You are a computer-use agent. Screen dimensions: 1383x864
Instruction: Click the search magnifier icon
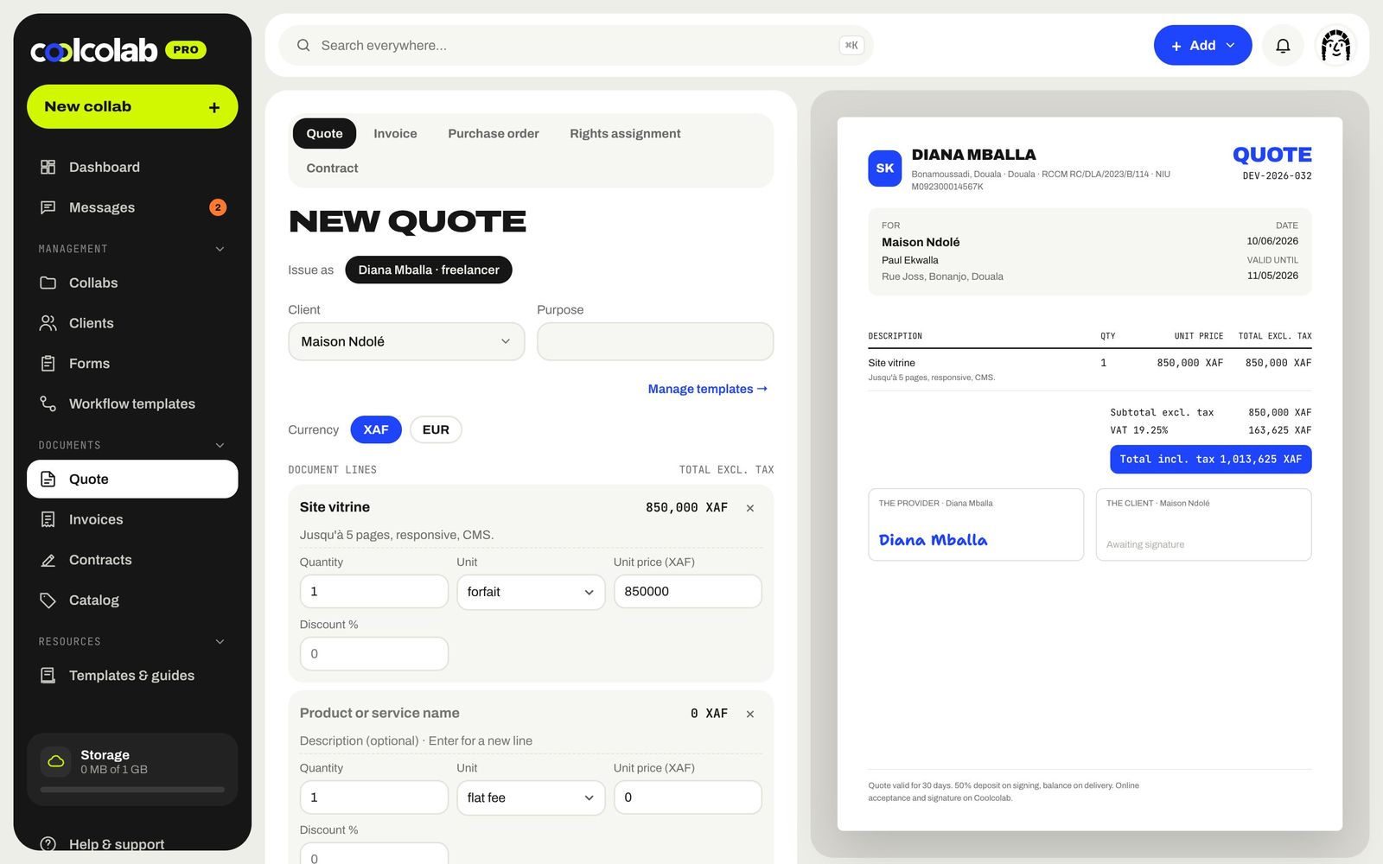pos(303,45)
